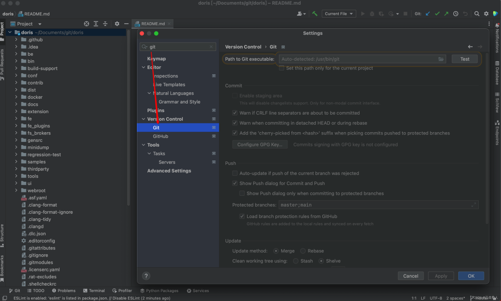Collapse the Version Control settings section
The image size is (501, 301).
click(143, 119)
